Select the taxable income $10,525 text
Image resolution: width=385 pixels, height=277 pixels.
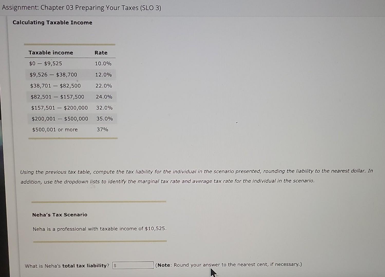click(100, 229)
